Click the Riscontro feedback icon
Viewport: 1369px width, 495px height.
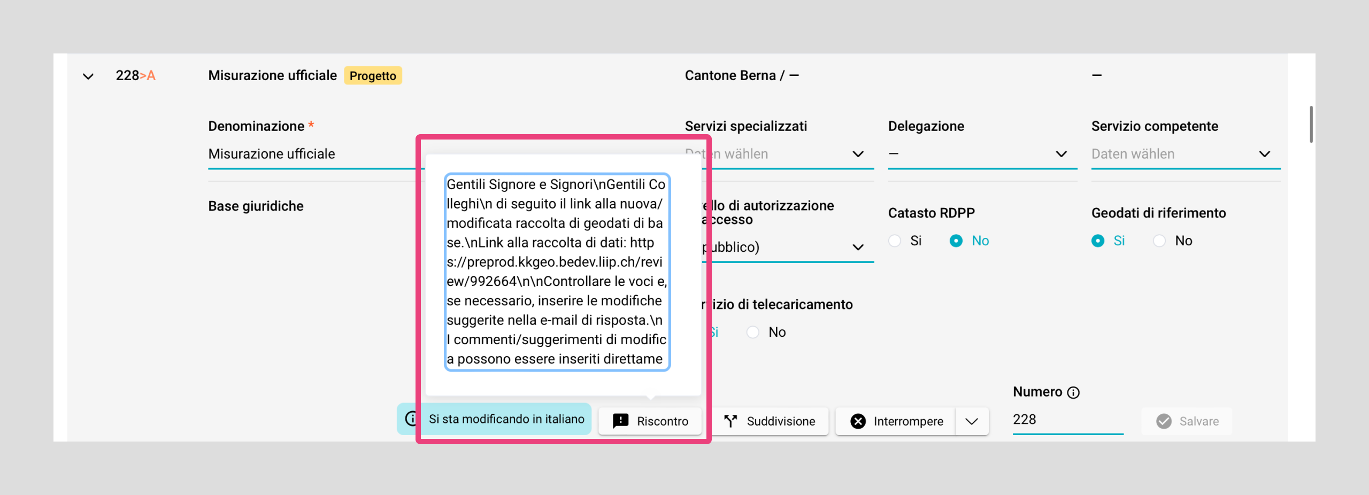point(620,421)
